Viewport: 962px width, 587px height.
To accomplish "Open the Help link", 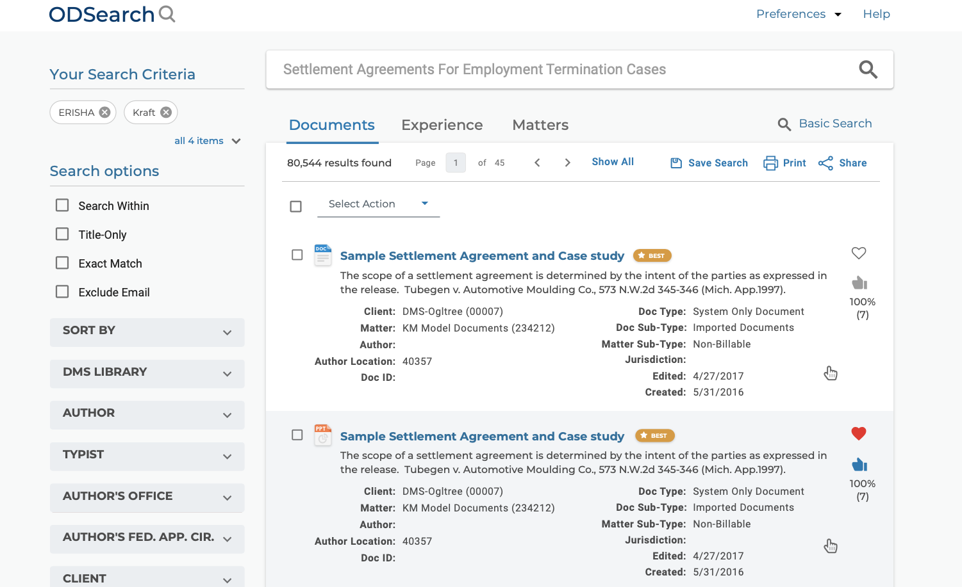I will (876, 14).
